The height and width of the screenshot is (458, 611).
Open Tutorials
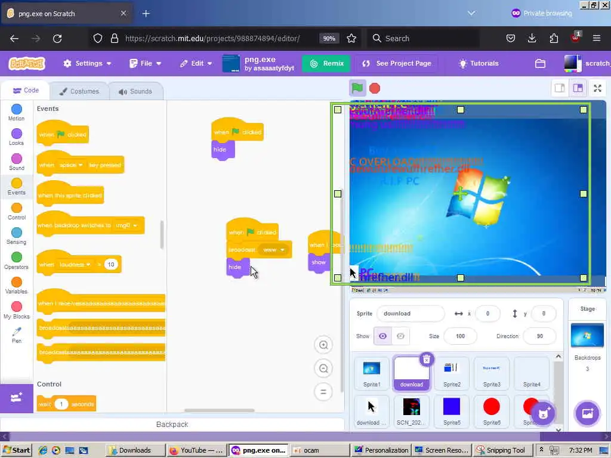coord(479,63)
